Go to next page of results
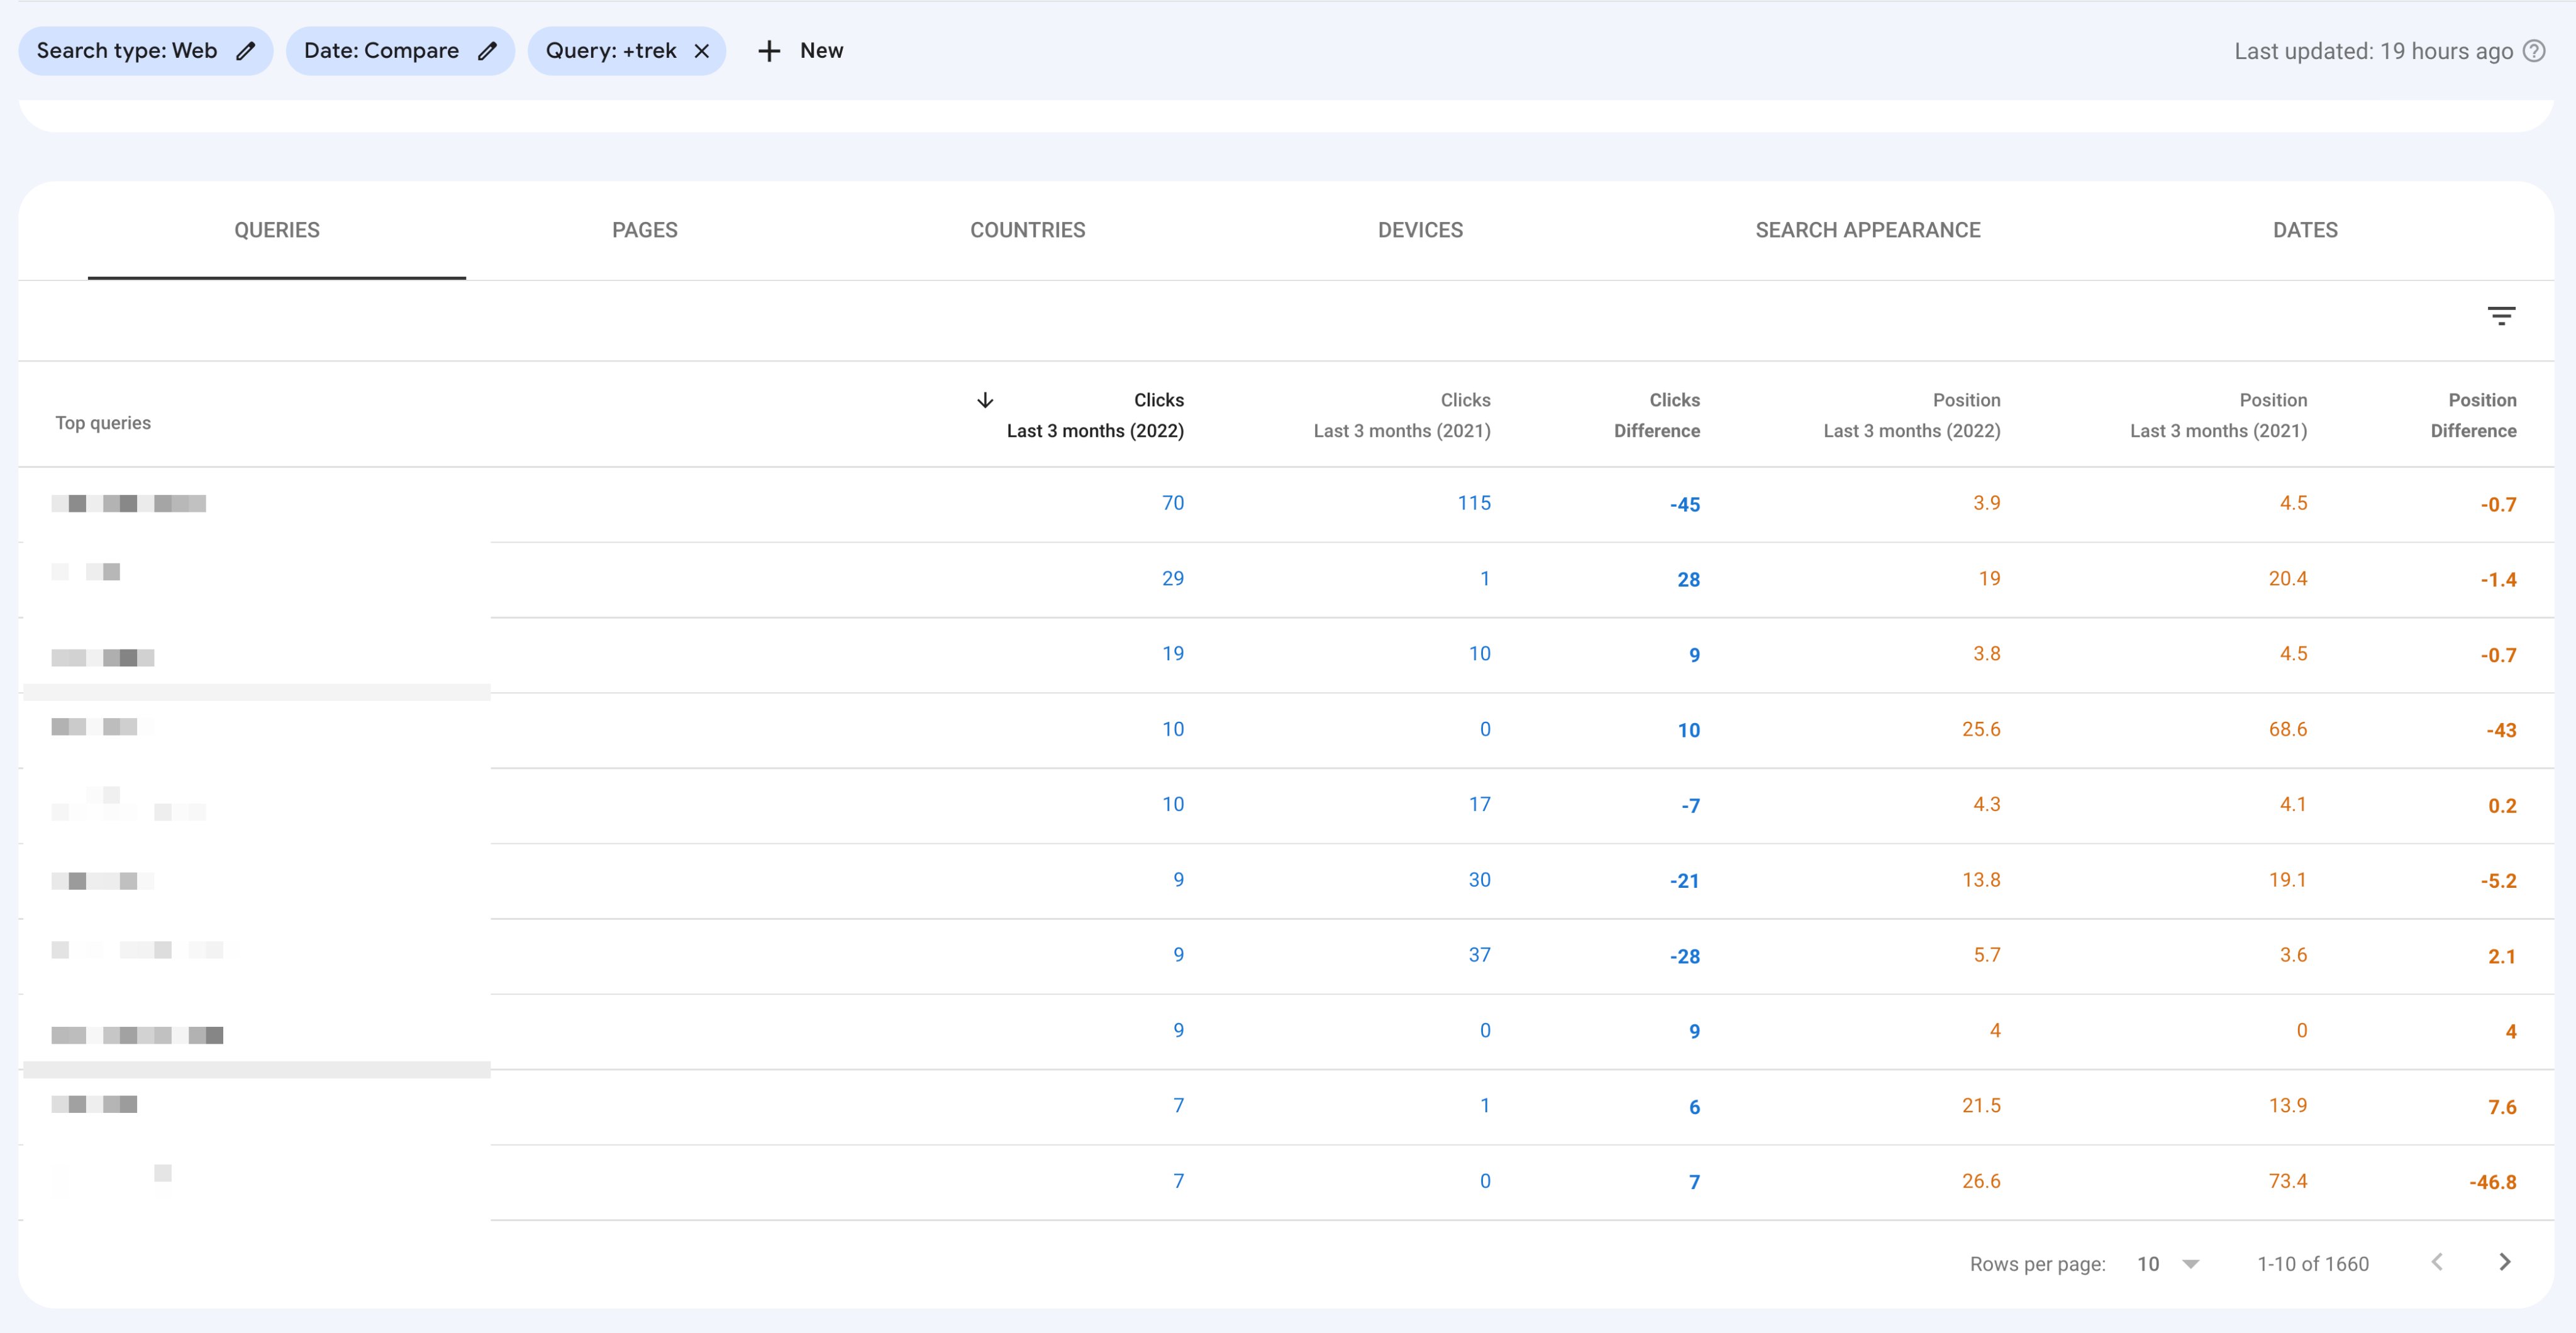 [x=2505, y=1262]
